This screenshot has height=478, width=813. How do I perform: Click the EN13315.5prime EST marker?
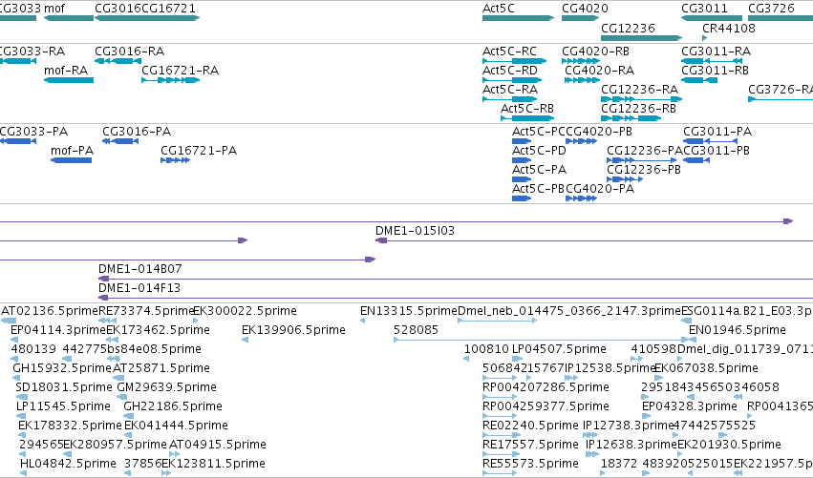(362, 321)
